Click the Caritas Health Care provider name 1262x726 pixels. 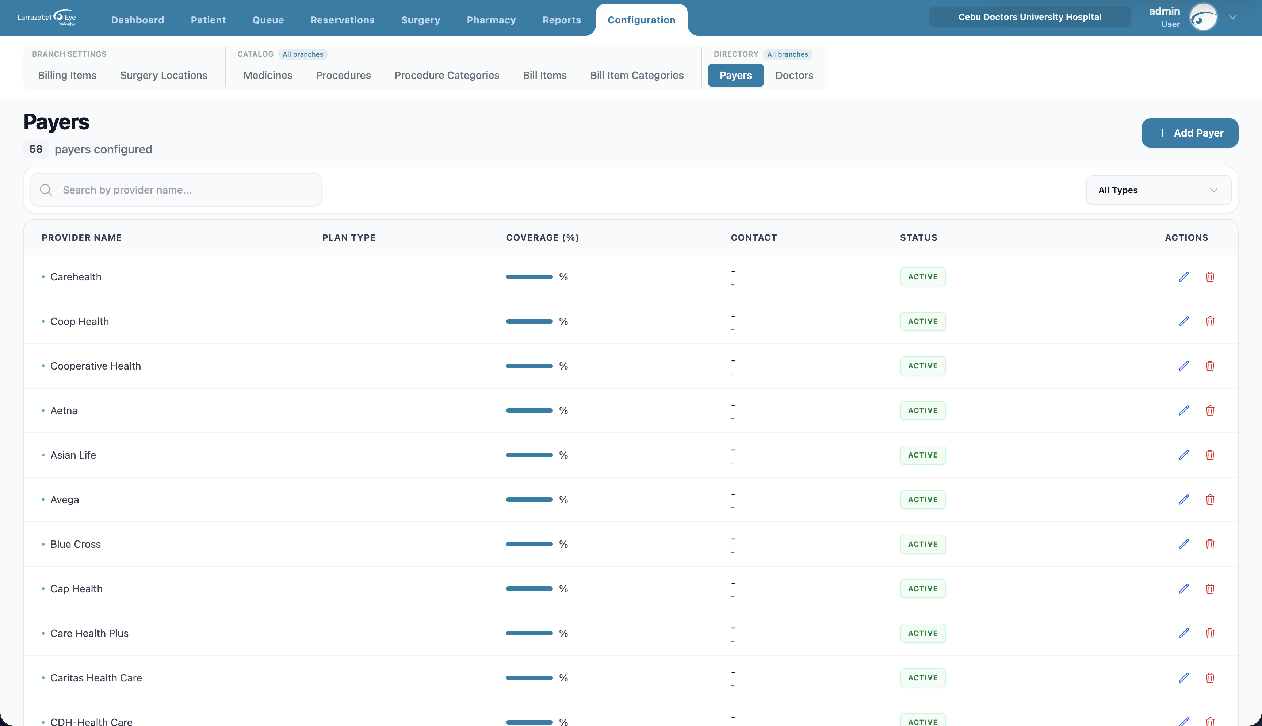(x=96, y=678)
